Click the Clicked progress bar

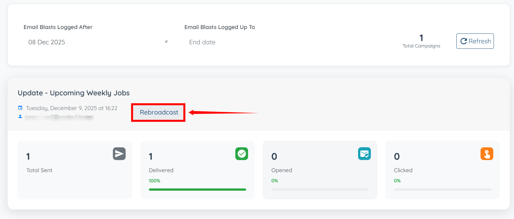click(x=442, y=190)
